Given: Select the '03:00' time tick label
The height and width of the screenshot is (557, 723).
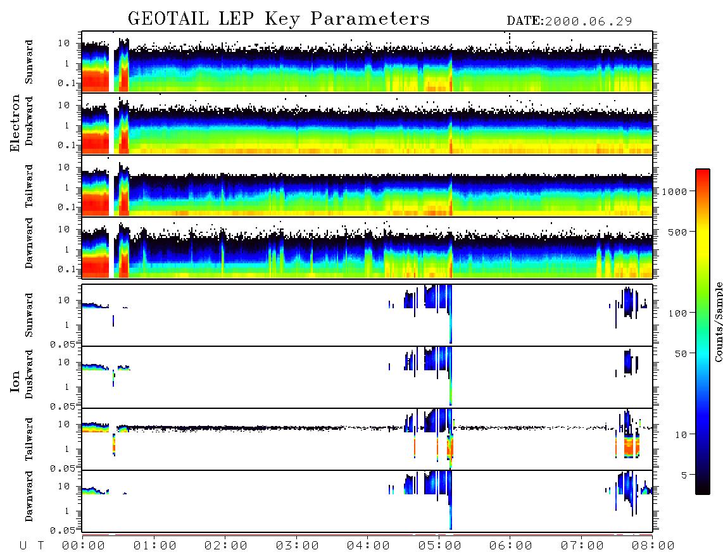Looking at the screenshot, I should (x=298, y=546).
